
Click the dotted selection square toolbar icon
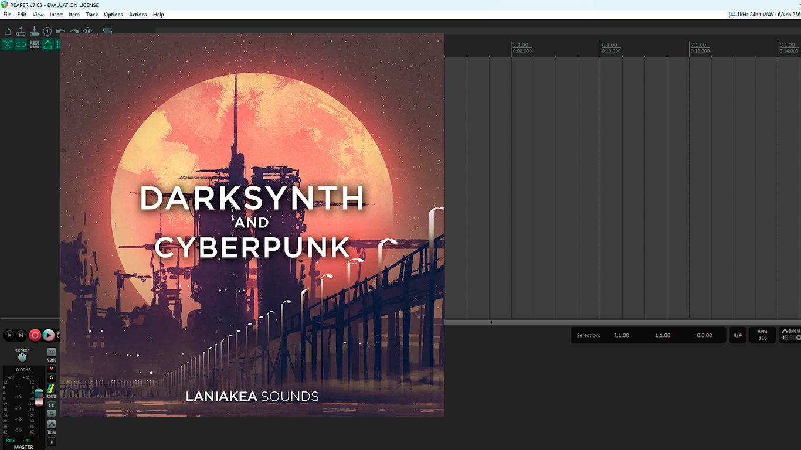(x=107, y=31)
